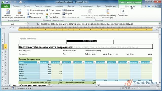Screen dimensions: 162x91
Task: Open the Name Box dropdown arrow
Action: pos(25,24)
